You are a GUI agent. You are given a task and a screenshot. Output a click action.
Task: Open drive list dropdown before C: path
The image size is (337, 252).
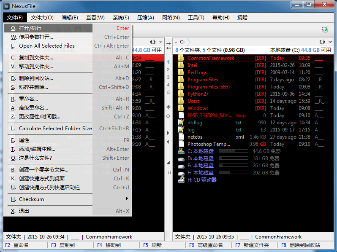[176, 42]
